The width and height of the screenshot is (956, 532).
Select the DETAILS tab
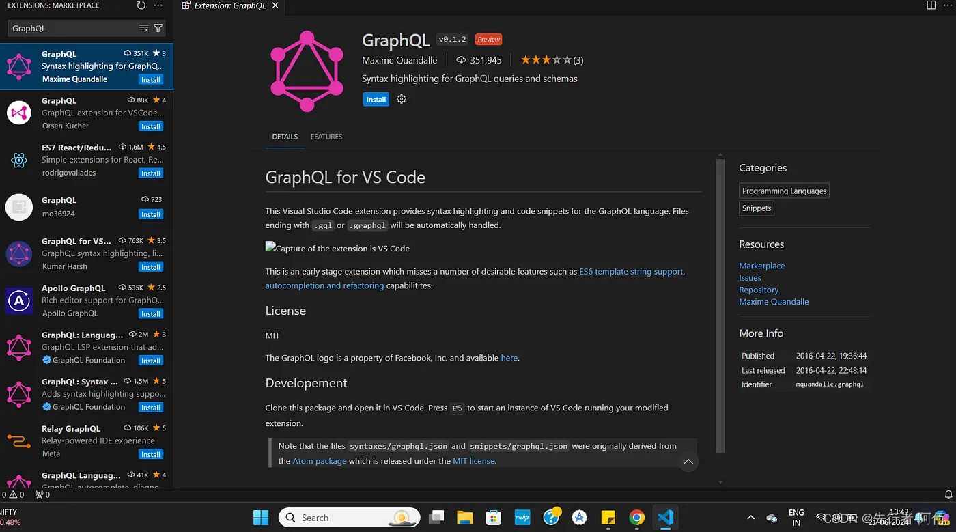tap(285, 136)
